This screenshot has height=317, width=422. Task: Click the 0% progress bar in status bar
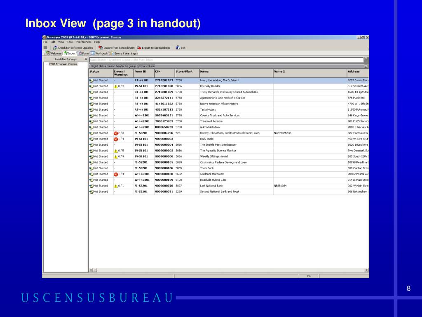(309, 276)
